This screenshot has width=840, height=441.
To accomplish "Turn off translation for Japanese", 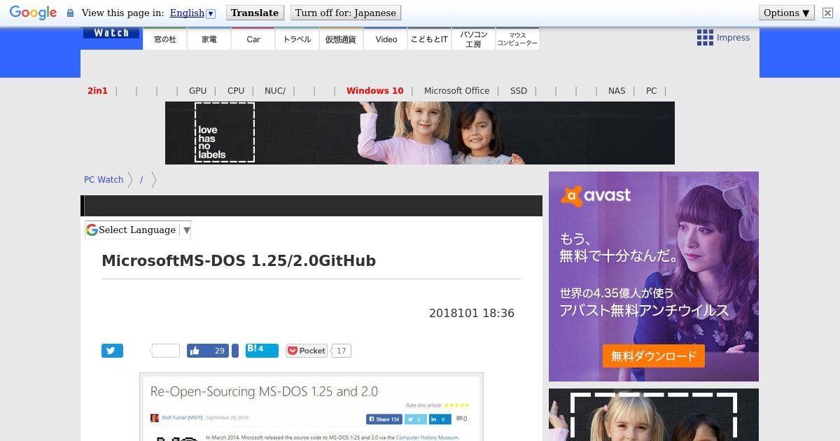I will coord(346,13).
